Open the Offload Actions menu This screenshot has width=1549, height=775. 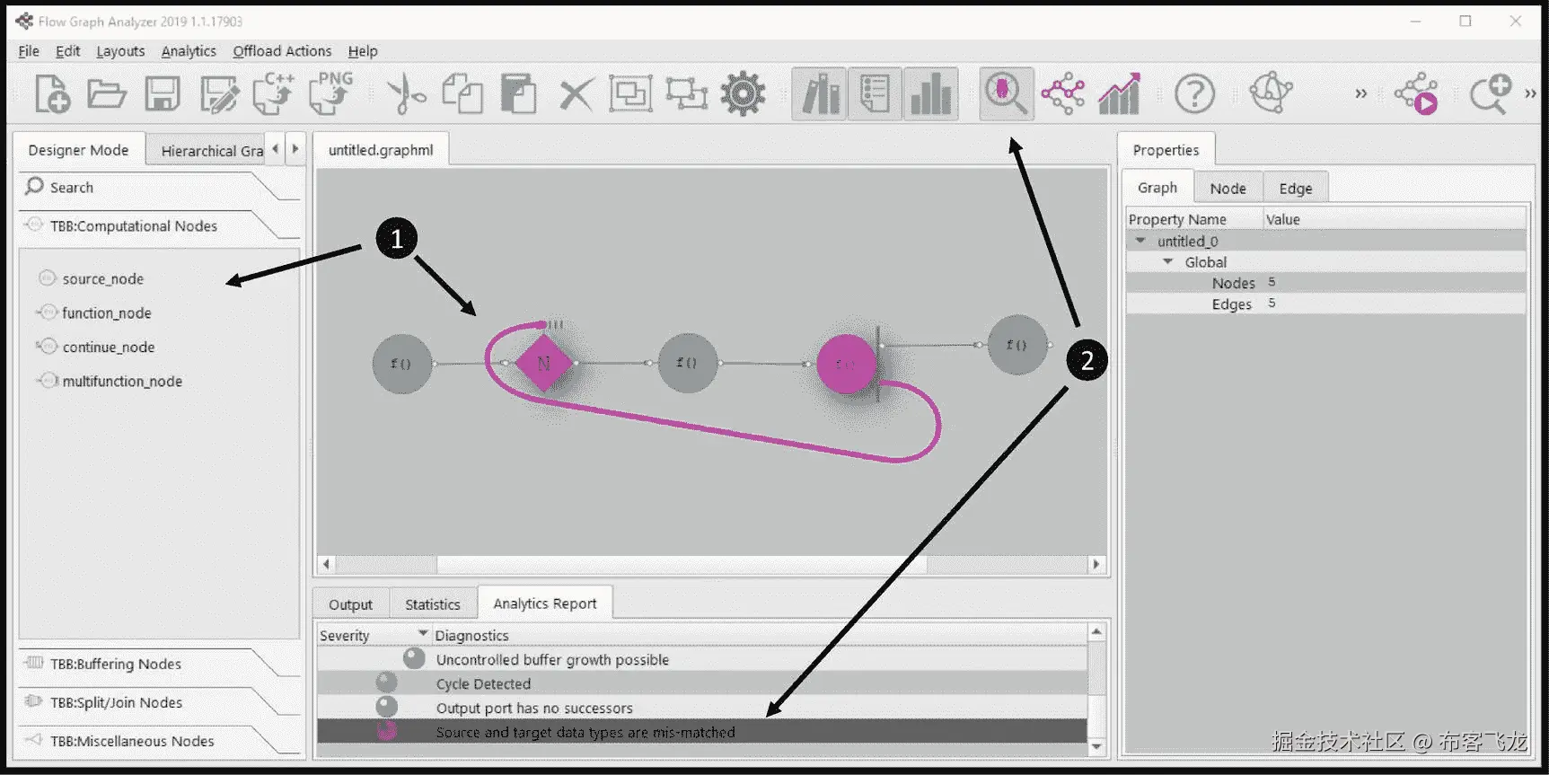coord(282,51)
